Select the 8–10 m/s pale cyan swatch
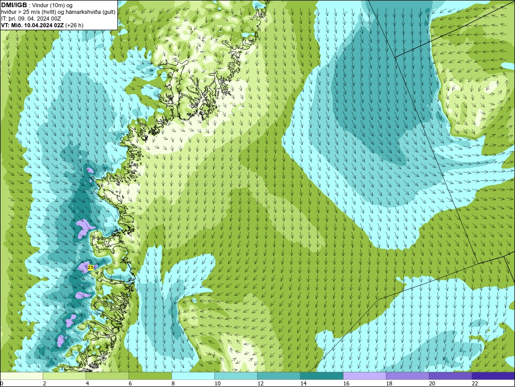Screen dimensions: 515x387 point(193,376)
